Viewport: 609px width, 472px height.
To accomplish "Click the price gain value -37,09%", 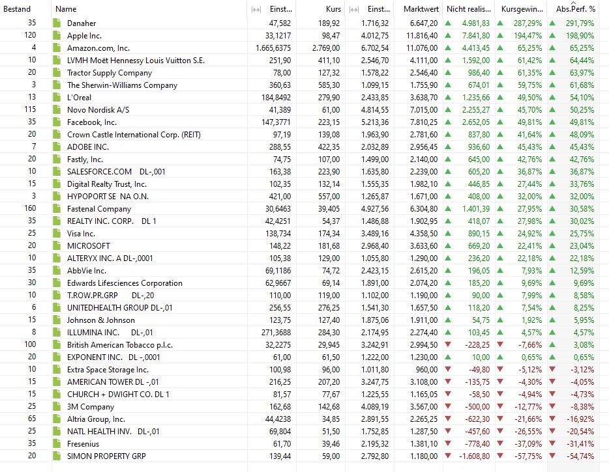I will point(528,444).
